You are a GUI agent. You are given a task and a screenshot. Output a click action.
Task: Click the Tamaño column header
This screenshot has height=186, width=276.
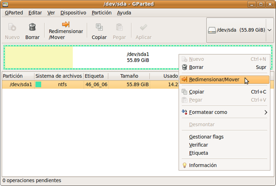[x=129, y=76]
